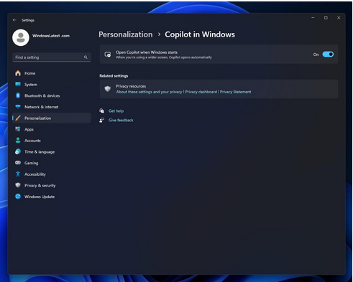Click the System monitor icon

pyautogui.click(x=18, y=84)
